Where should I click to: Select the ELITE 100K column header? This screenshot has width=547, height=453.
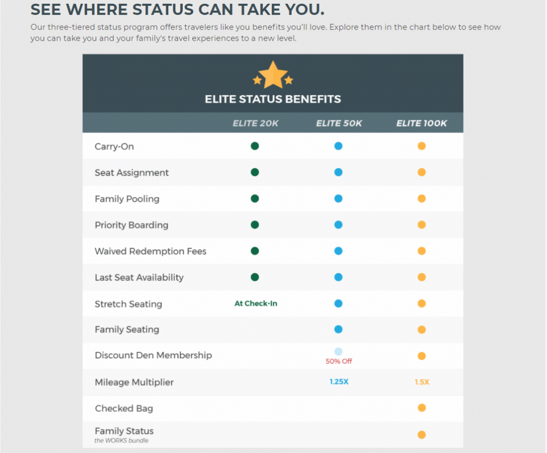click(421, 124)
